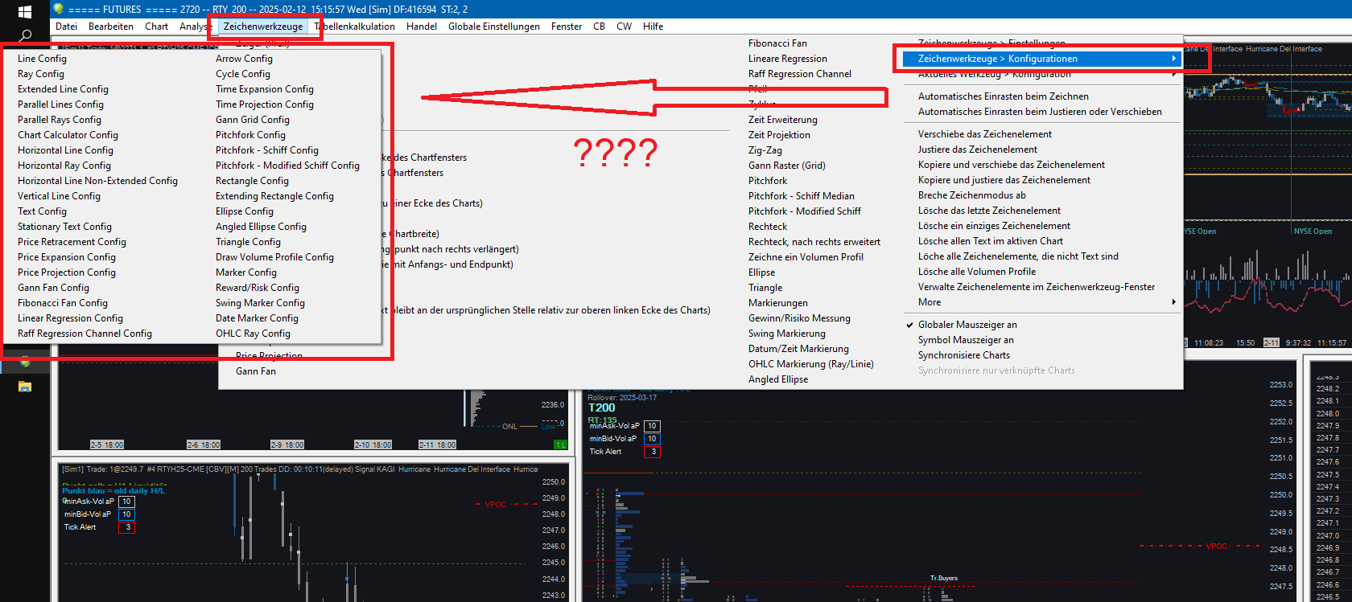Screen dimensions: 1352x602
Task: Select Fibonacci Fan Config entry
Action: point(63,303)
